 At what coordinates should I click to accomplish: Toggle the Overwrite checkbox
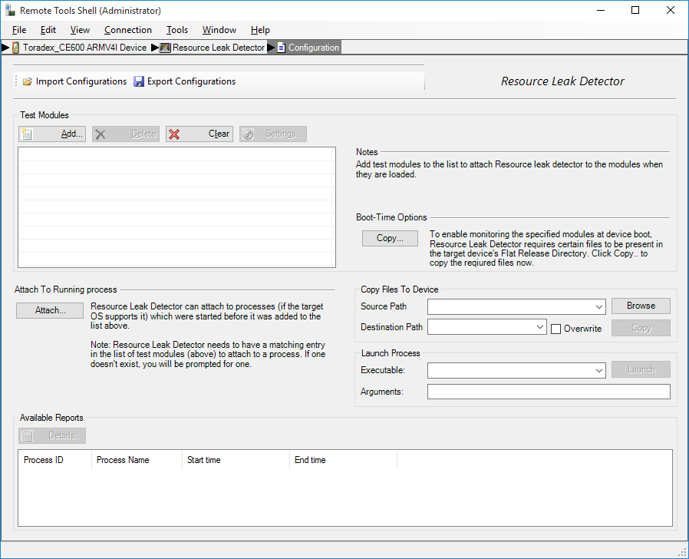(555, 329)
